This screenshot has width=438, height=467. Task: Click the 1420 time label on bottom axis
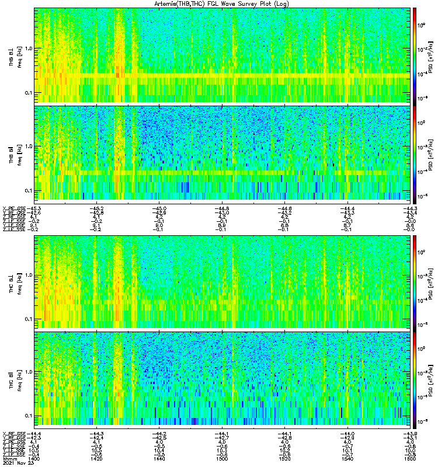pos(96,459)
